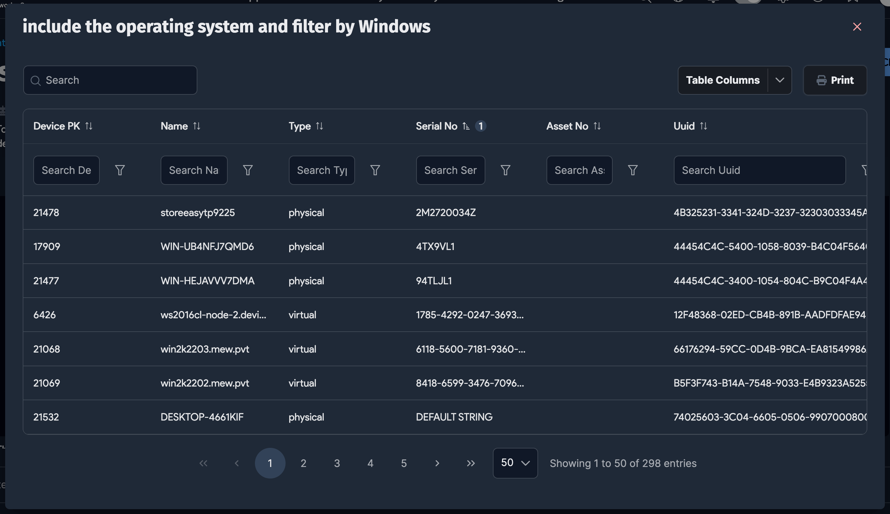Go to page 3
The height and width of the screenshot is (514, 890).
(337, 463)
